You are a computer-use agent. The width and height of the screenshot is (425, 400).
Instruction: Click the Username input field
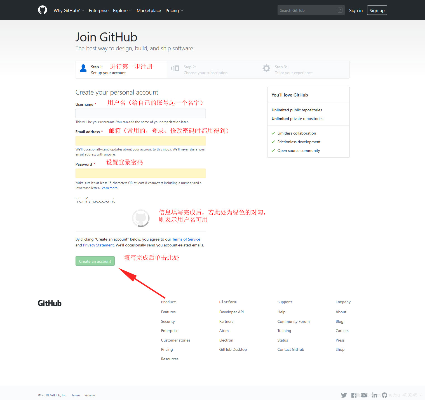[140, 114]
